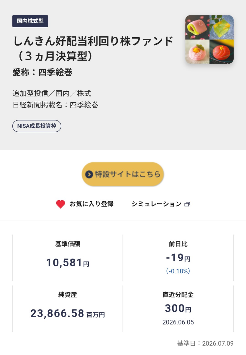
Task: Select the NISA成長投資枠 badge
Action: (37, 126)
